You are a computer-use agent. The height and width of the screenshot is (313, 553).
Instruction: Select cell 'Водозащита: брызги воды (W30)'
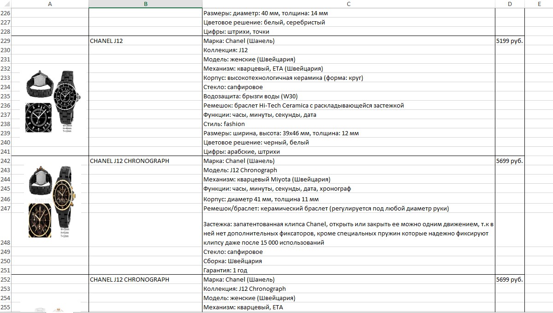click(348, 96)
